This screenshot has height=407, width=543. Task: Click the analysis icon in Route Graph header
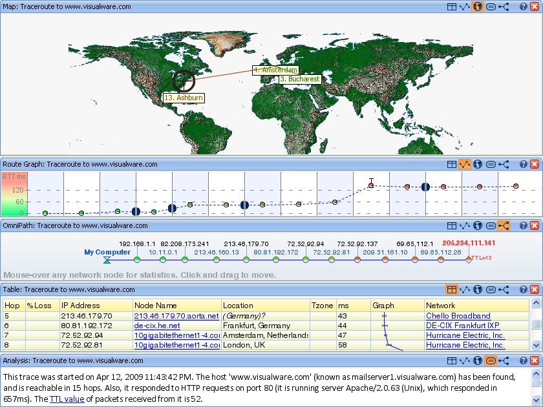pos(491,164)
